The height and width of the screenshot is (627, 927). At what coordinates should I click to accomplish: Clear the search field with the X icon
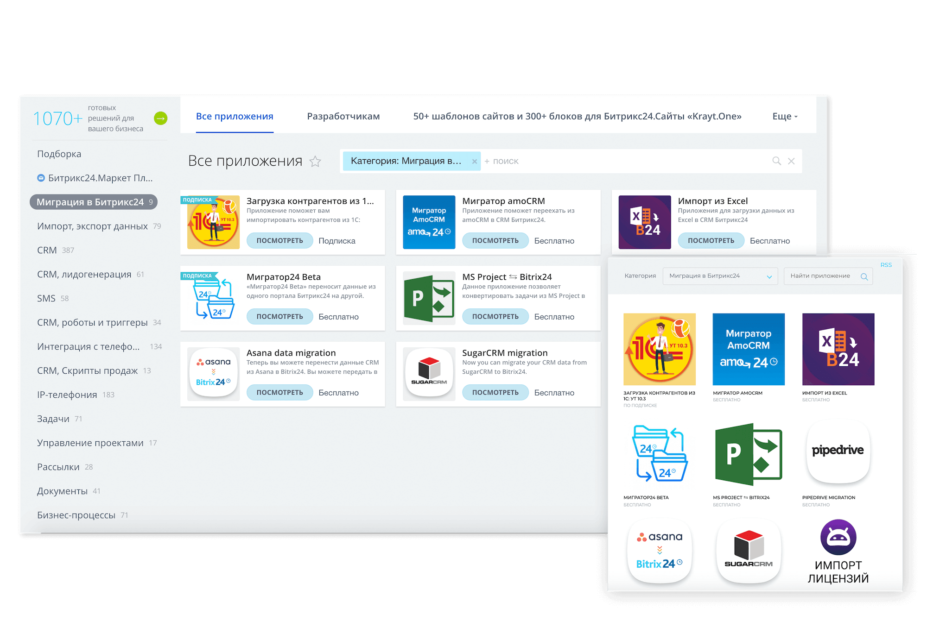(x=791, y=161)
